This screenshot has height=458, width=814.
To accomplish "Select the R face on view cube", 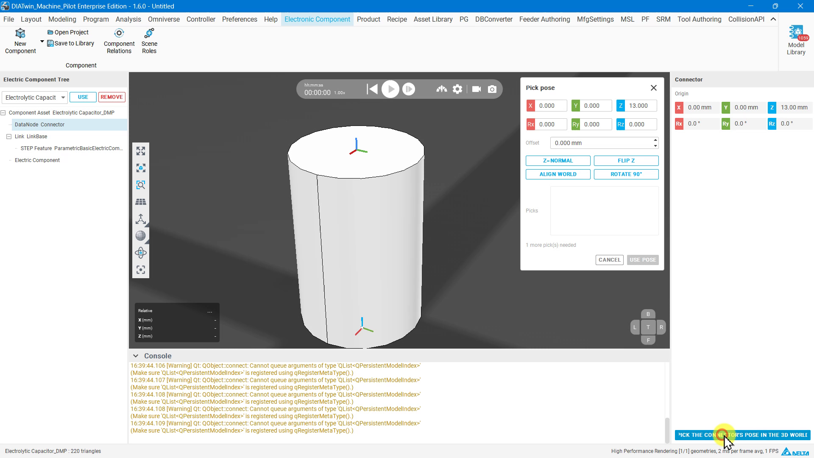I will pyautogui.click(x=661, y=327).
